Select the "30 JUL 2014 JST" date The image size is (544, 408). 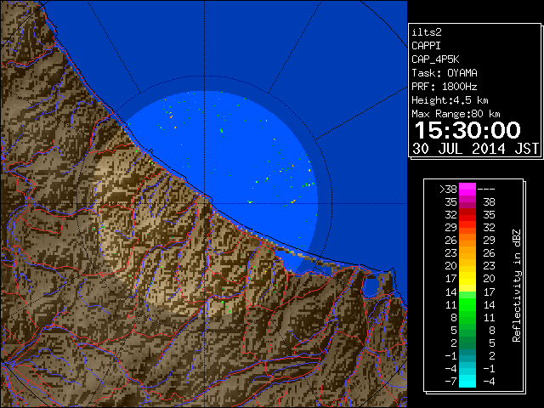[476, 149]
